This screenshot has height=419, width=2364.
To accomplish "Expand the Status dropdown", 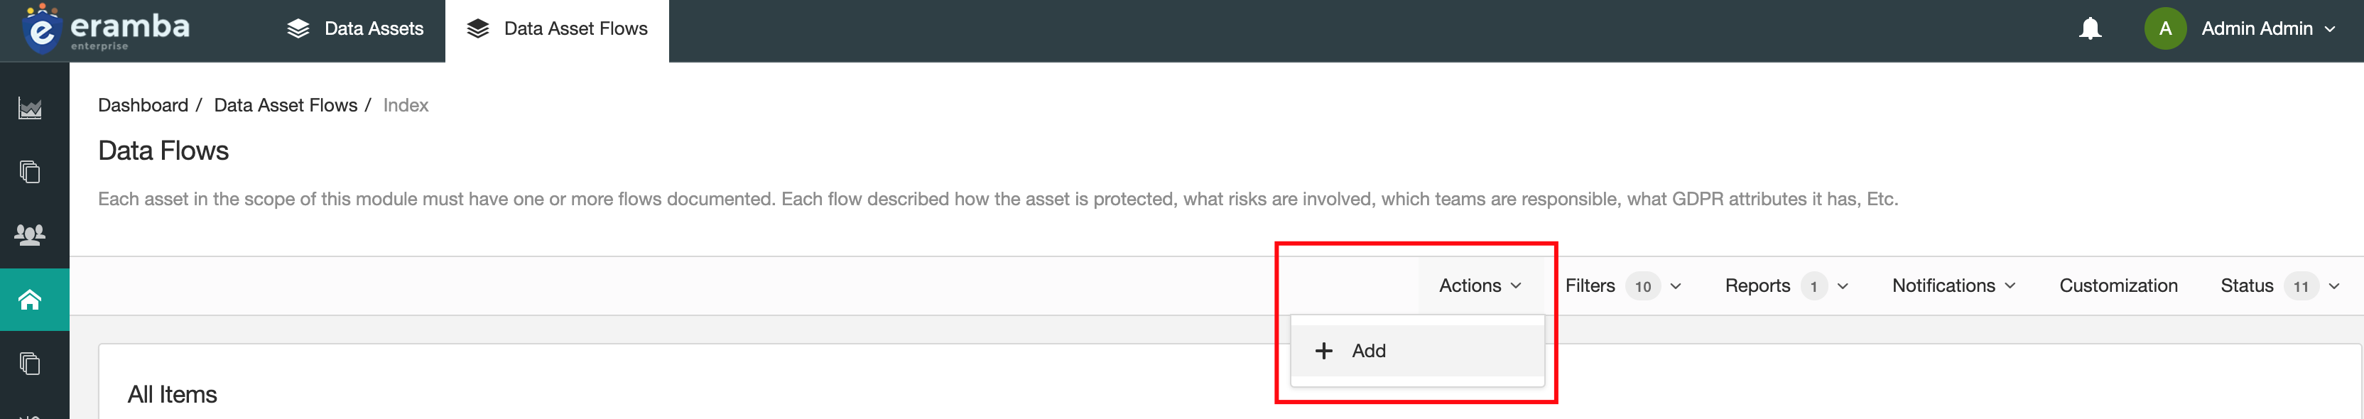I will click(2280, 286).
